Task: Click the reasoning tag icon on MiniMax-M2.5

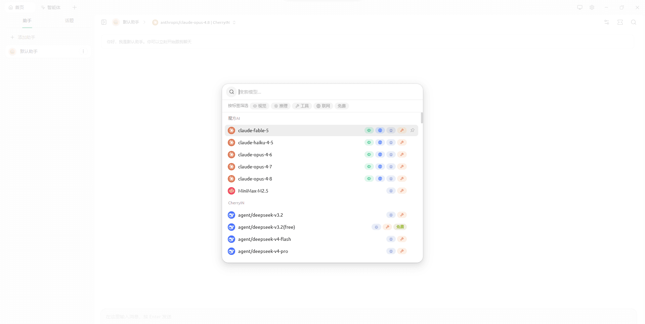Action: point(391,191)
